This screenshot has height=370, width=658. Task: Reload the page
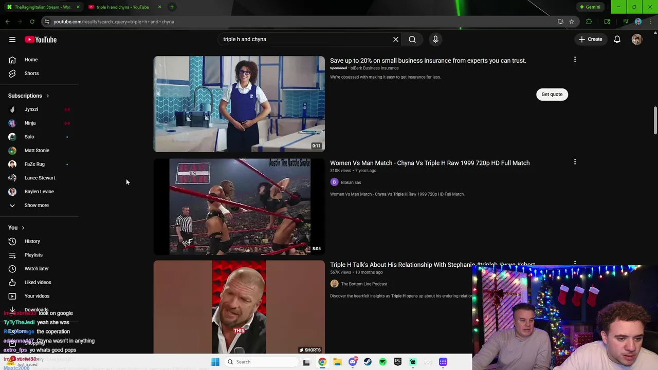(x=32, y=22)
